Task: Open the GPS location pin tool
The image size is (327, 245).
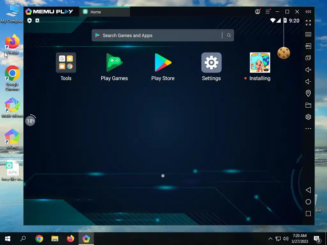Action: (x=308, y=93)
